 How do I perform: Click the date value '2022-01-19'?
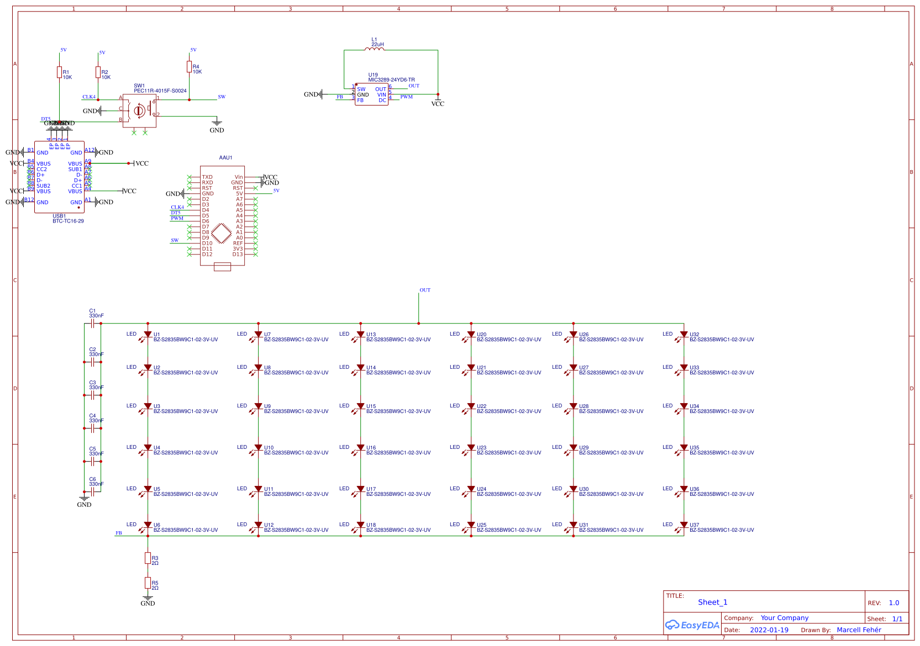(769, 630)
